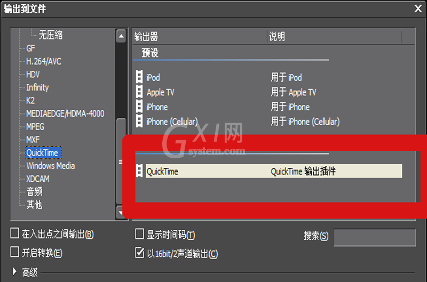Click the tree scrollbar up arrow
427x282 pixels.
coord(121,36)
